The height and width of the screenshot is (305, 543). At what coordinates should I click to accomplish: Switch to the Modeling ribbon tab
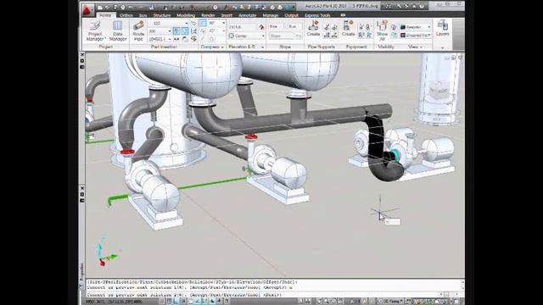[186, 15]
